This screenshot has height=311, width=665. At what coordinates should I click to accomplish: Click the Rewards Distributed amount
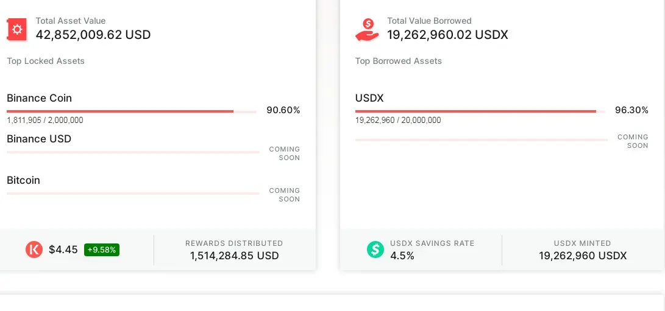pyautogui.click(x=234, y=256)
